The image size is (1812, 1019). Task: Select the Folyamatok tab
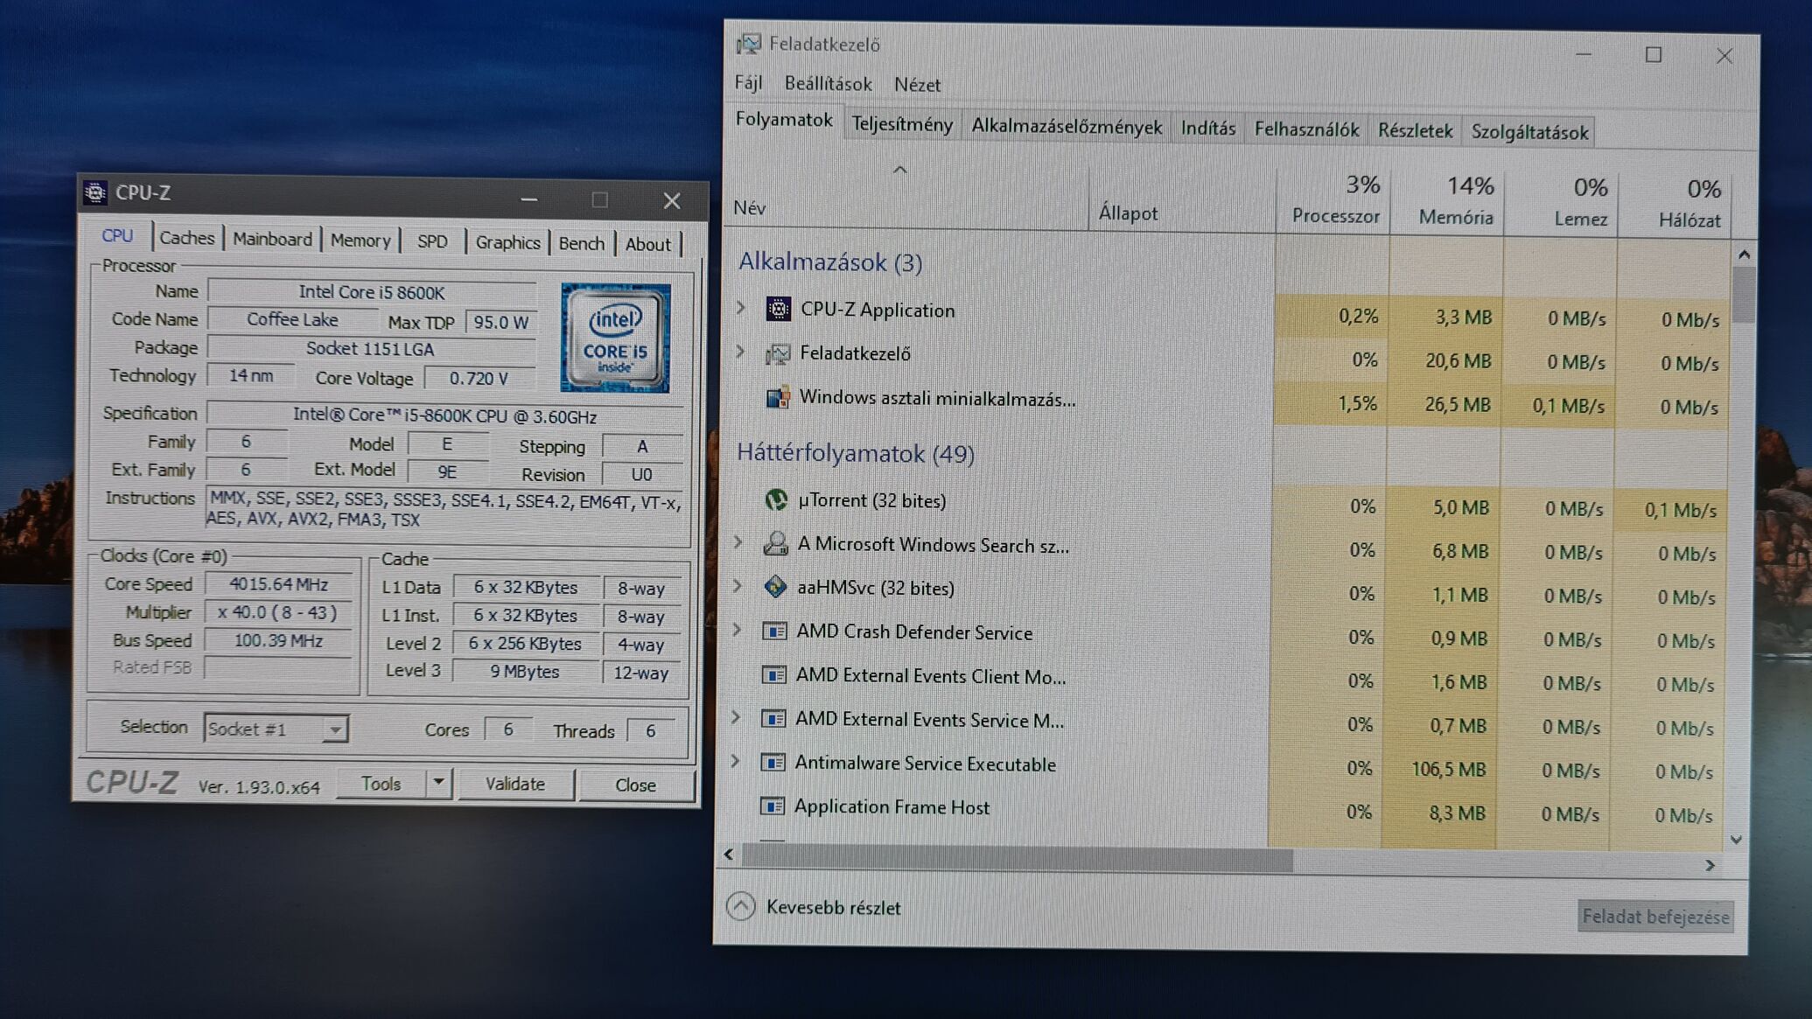coord(784,120)
